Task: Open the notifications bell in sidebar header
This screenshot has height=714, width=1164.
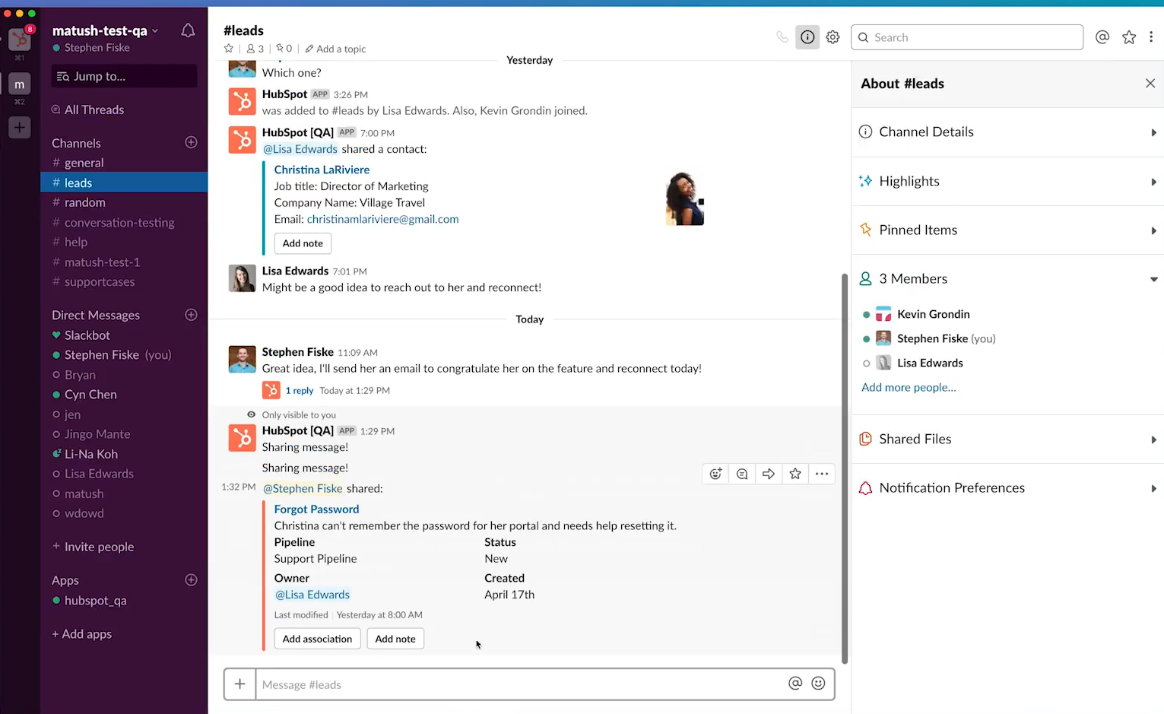Action: 188,30
